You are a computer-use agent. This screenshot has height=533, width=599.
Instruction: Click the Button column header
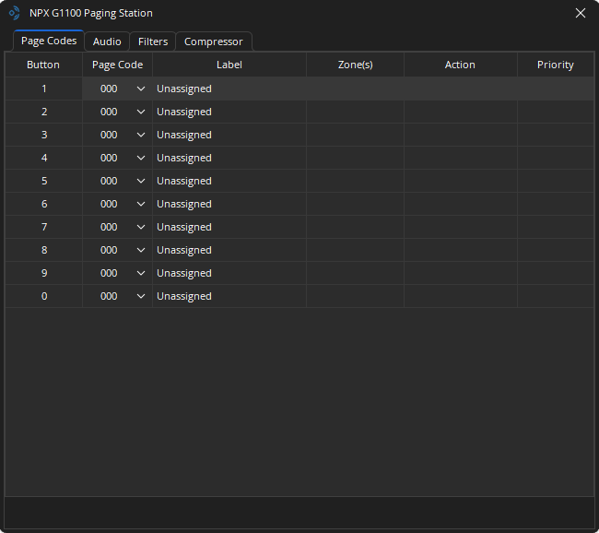tap(43, 65)
